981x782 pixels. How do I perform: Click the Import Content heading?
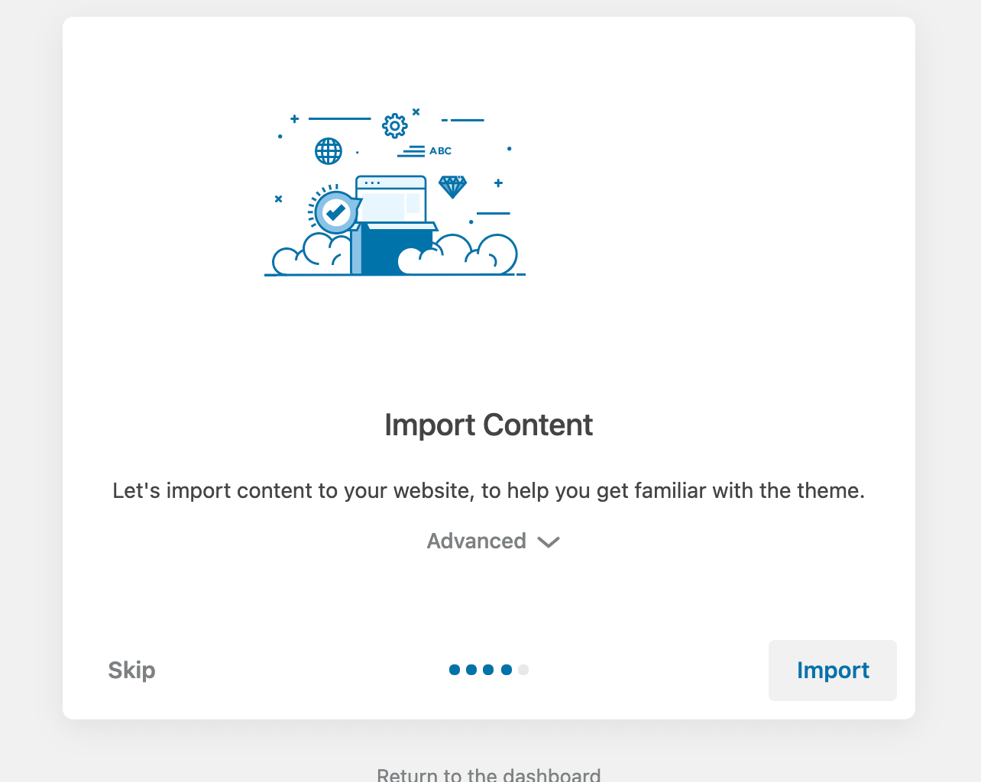pos(489,425)
